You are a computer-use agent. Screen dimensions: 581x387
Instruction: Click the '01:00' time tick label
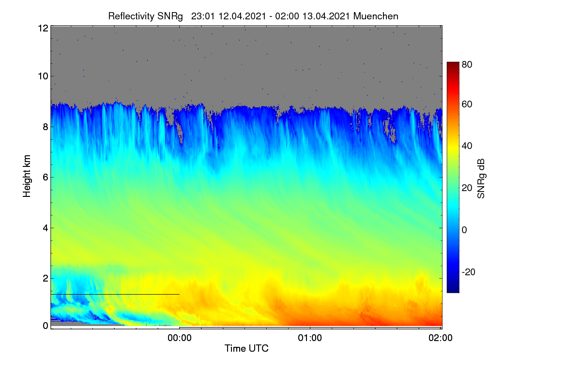[310, 339]
